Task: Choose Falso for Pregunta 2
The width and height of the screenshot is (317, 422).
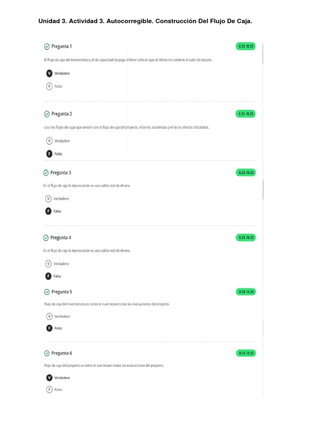Action: pyautogui.click(x=50, y=154)
